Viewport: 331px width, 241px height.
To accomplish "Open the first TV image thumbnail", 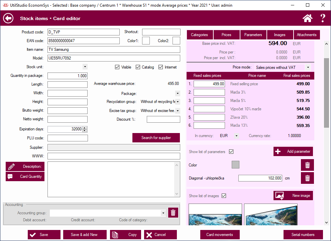I will coord(215,214).
